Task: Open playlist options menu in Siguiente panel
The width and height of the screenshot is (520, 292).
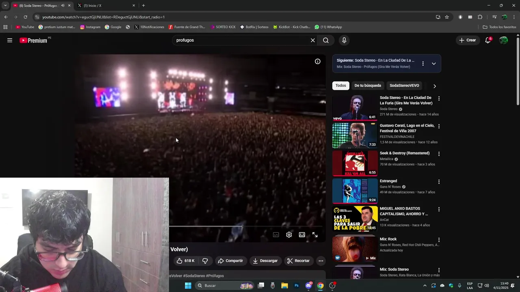Action: point(423,64)
